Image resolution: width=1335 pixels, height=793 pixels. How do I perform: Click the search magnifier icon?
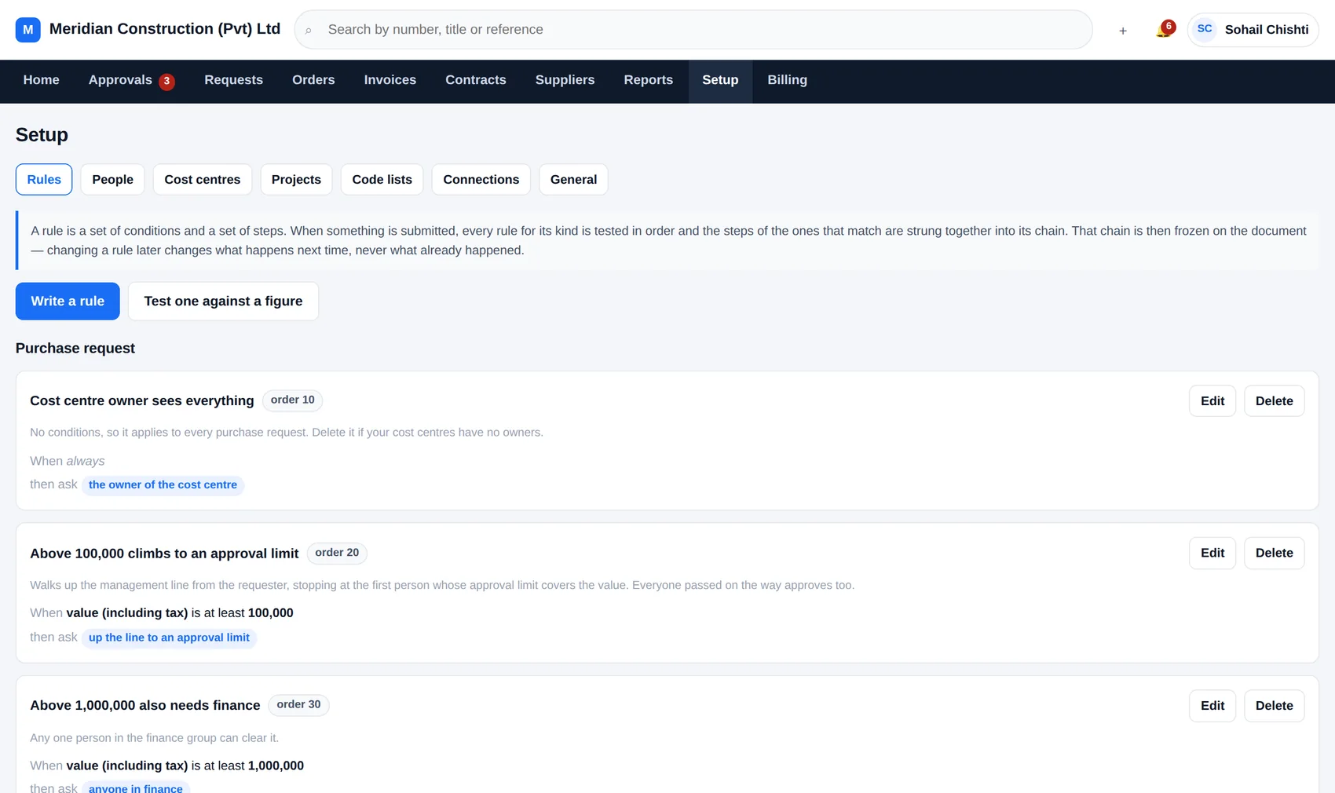coord(309,31)
